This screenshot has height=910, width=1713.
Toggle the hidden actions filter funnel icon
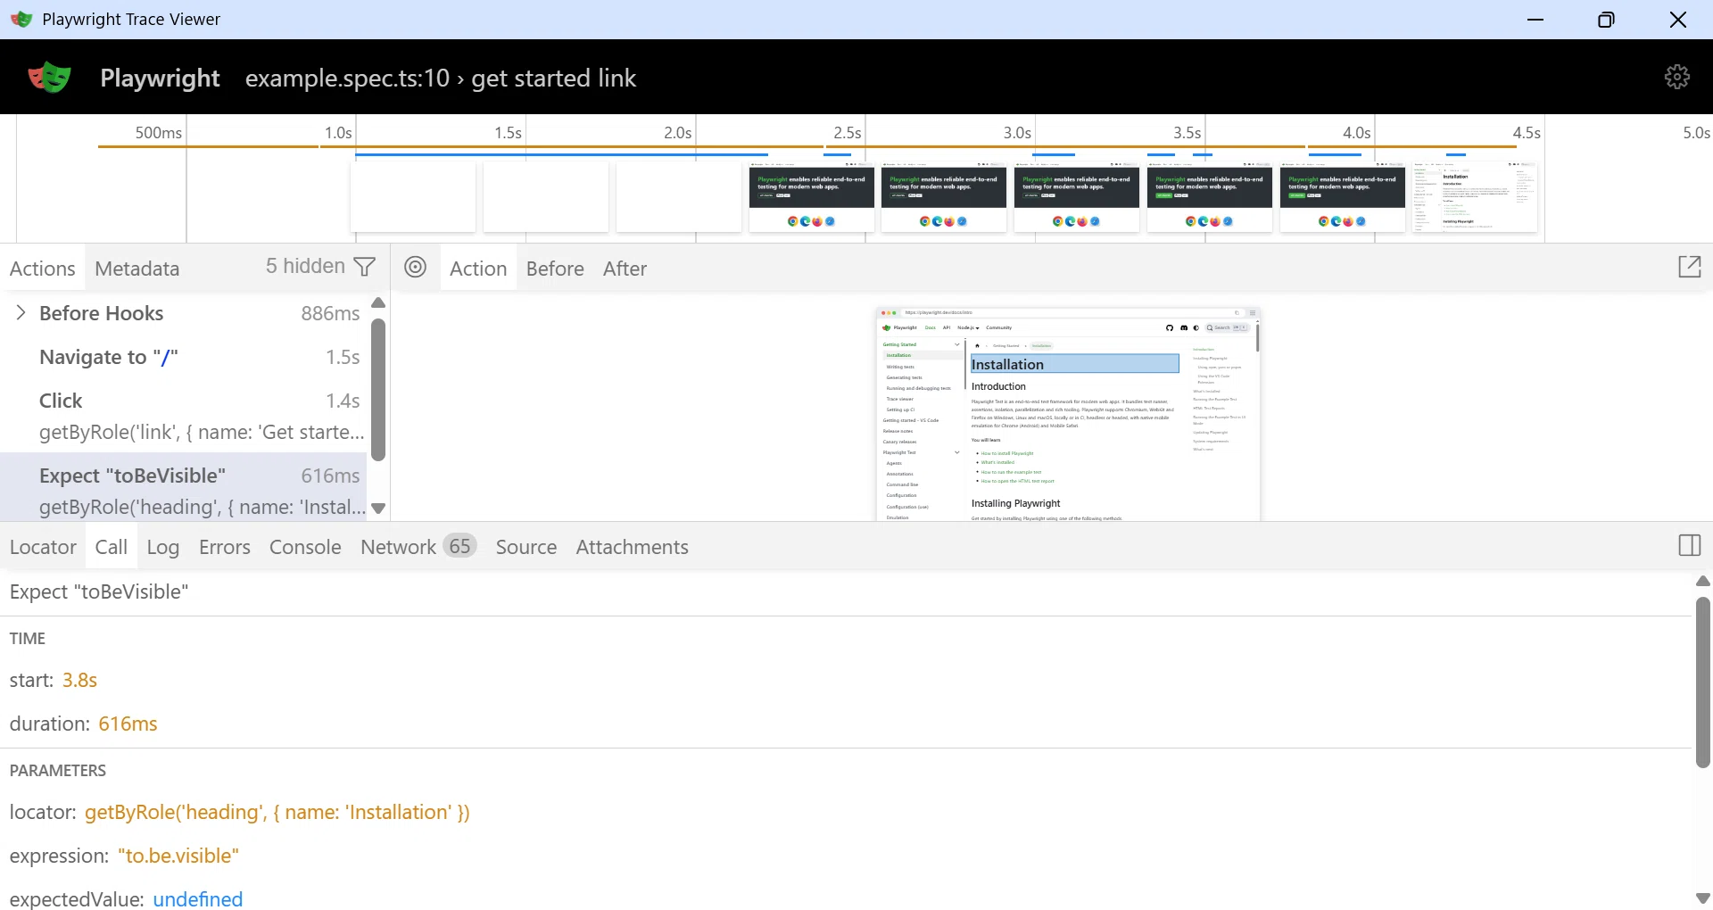[365, 267]
